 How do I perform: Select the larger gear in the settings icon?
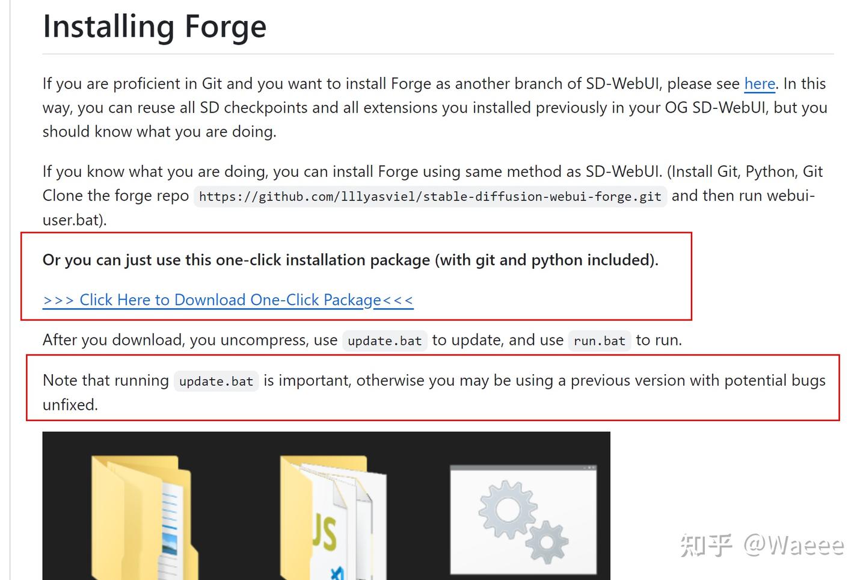click(x=508, y=508)
